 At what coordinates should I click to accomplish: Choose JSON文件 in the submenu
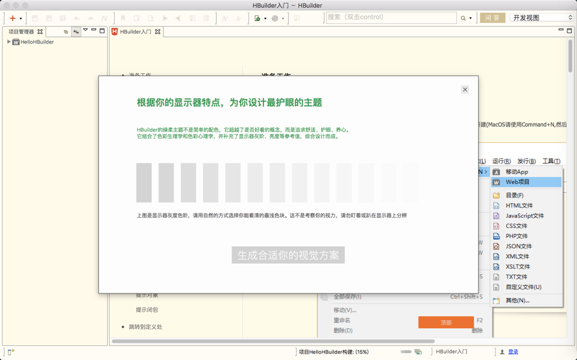526,247
